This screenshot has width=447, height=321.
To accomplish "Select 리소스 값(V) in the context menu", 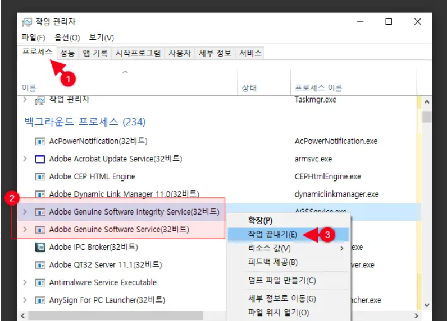I will 289,249.
